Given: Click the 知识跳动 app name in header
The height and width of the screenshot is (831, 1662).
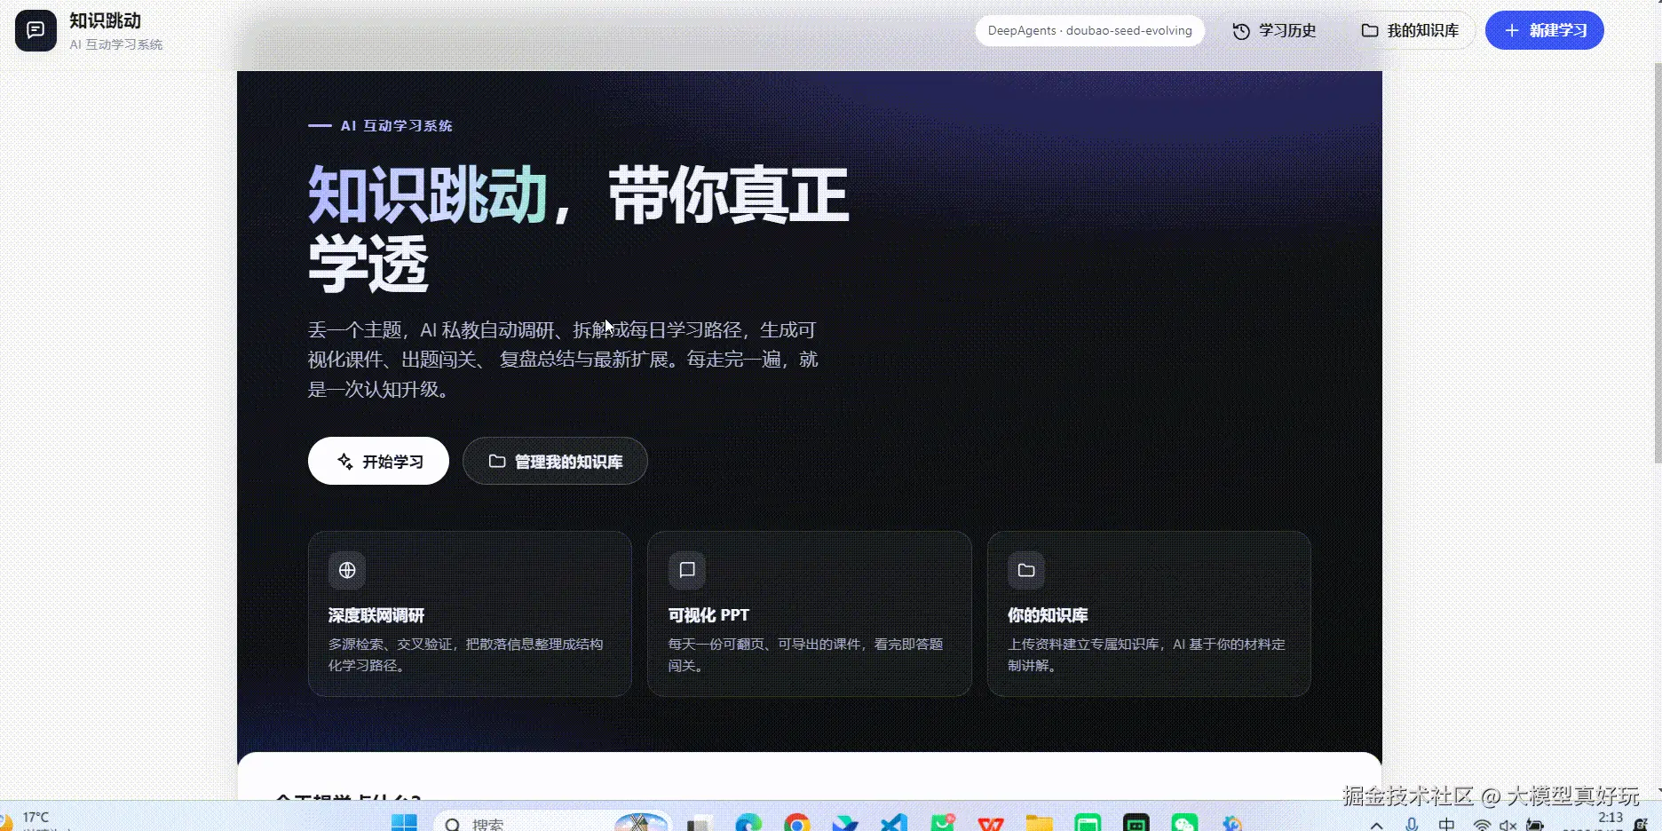Looking at the screenshot, I should point(106,21).
